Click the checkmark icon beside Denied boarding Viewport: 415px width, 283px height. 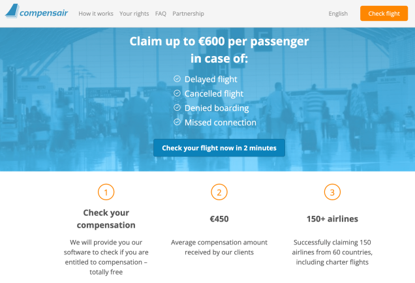click(177, 108)
